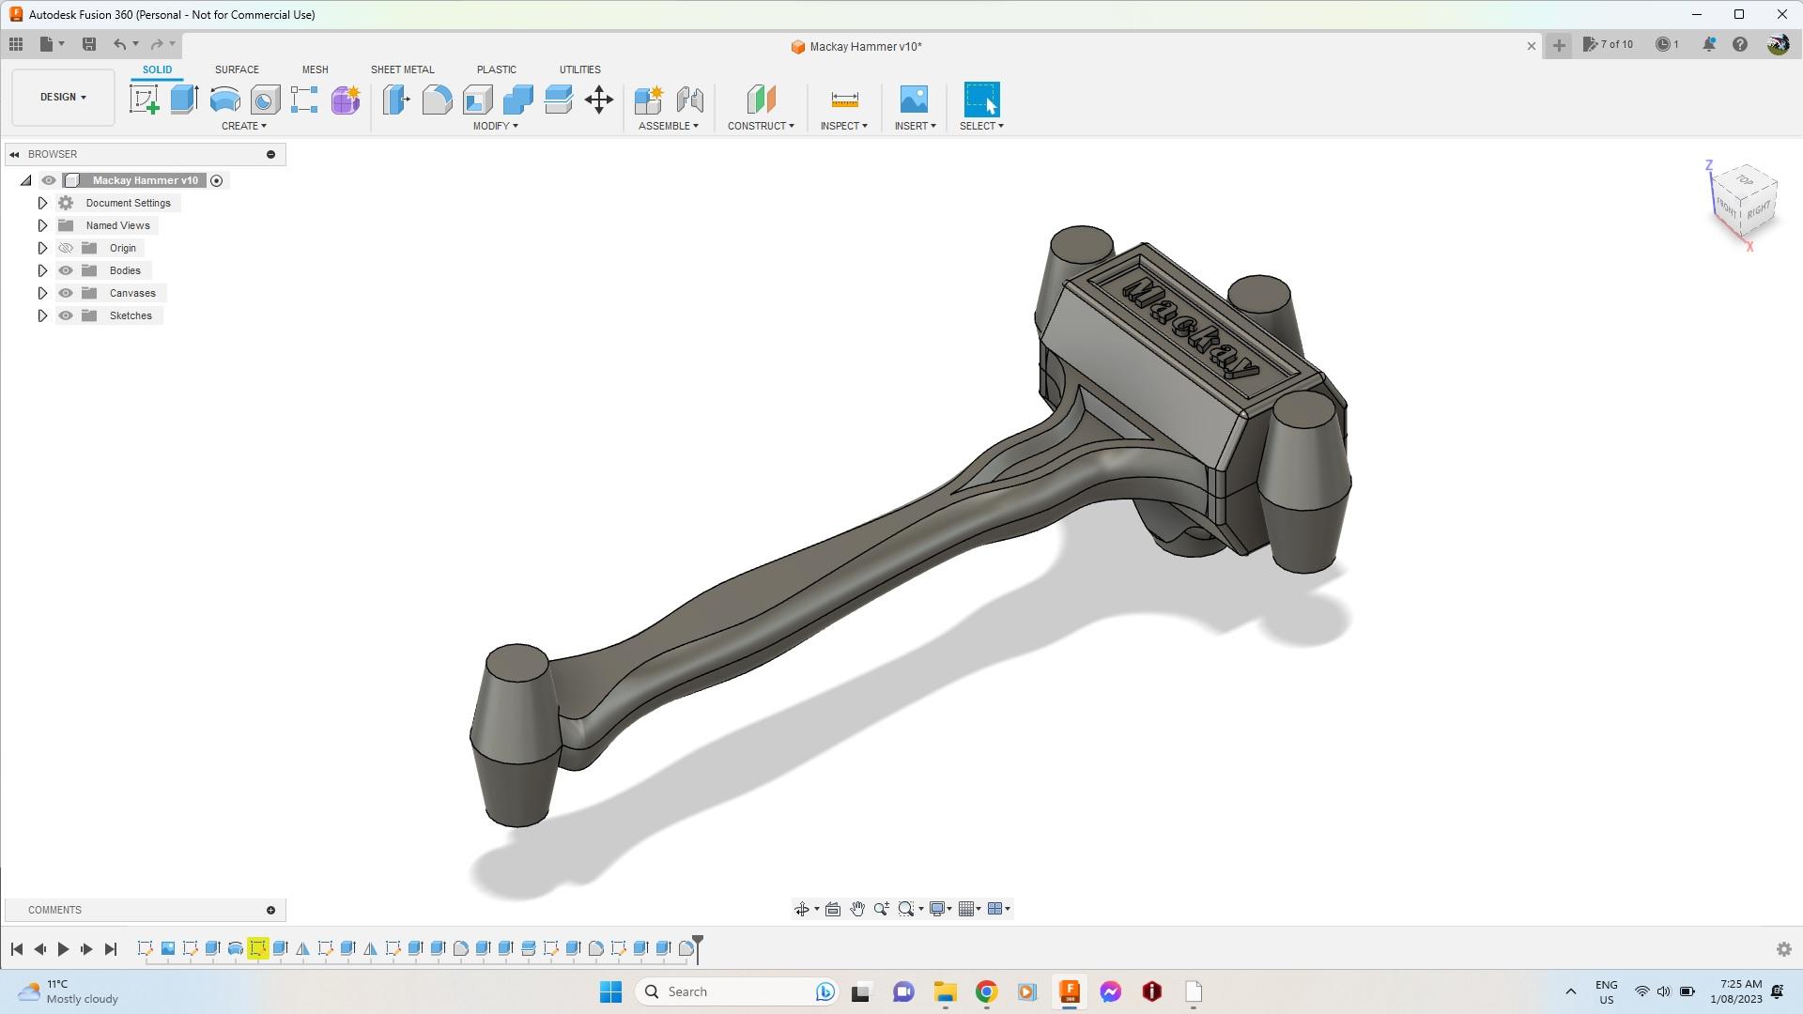This screenshot has width=1803, height=1014.
Task: Click the Save icon
Action: pos(89,44)
